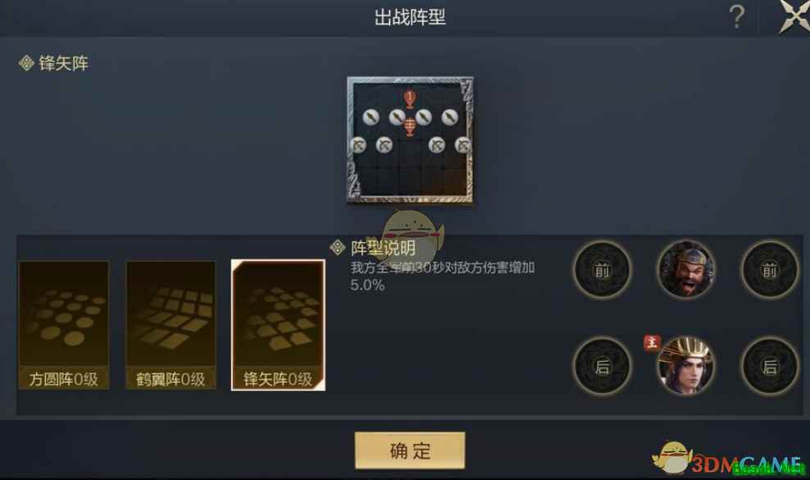Click the rightmost archer unit token on grid
The width and height of the screenshot is (810, 480).
pos(463,146)
